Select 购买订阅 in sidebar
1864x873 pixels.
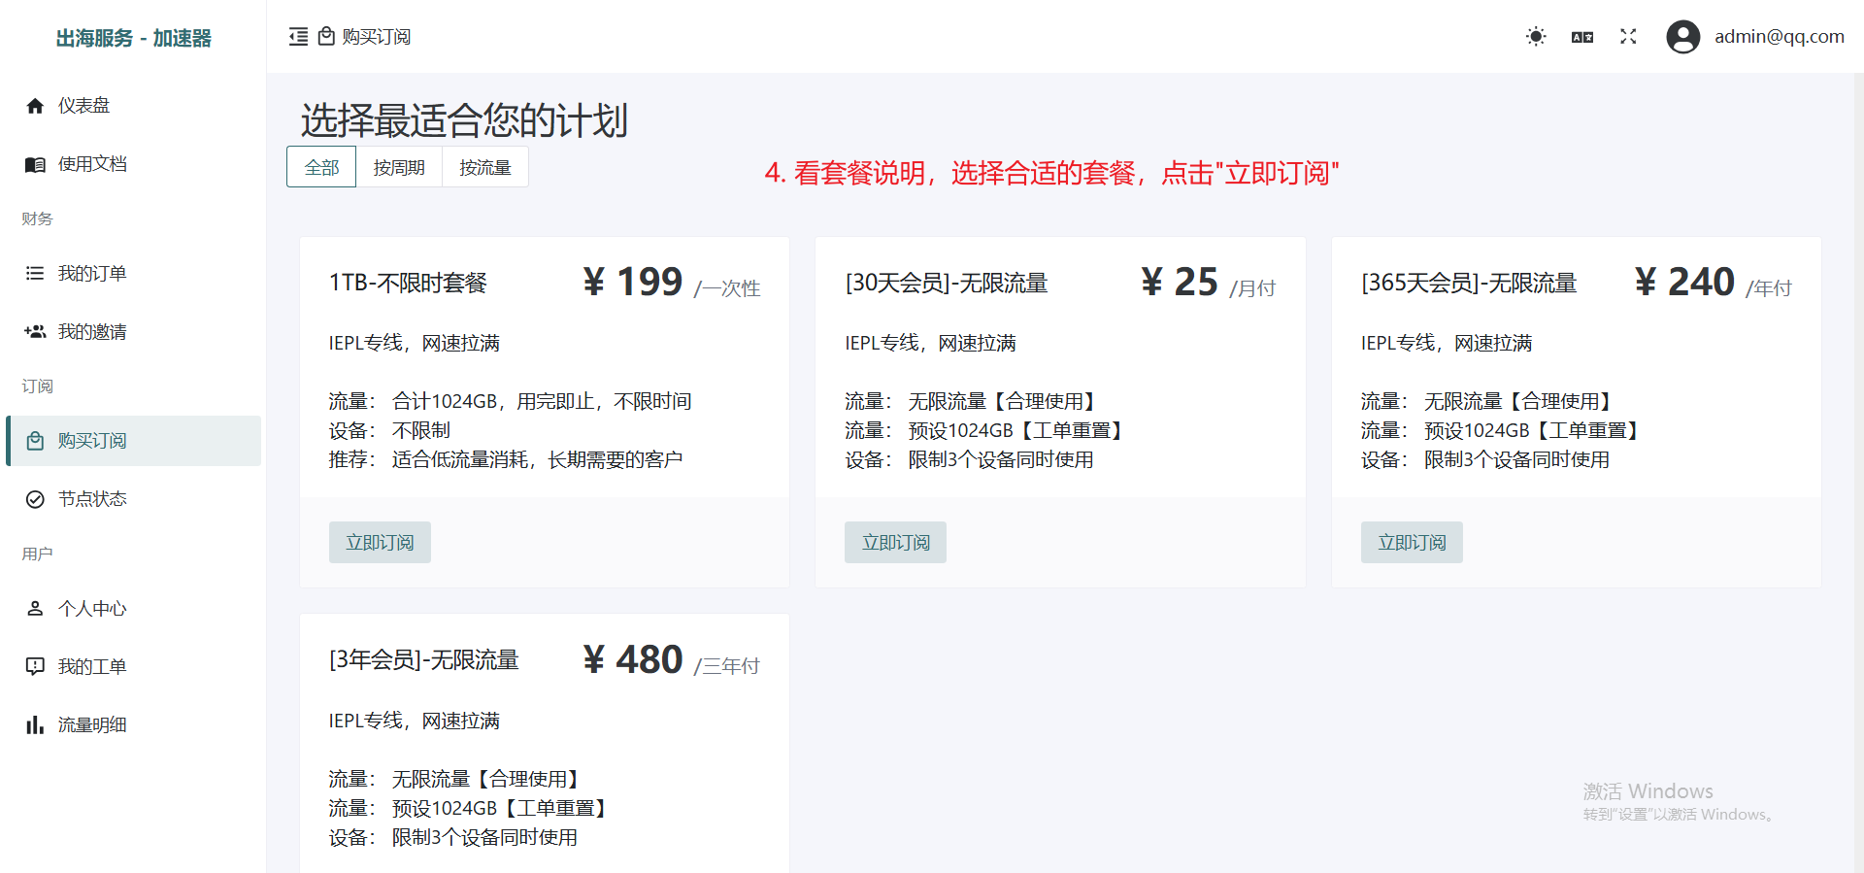91,441
